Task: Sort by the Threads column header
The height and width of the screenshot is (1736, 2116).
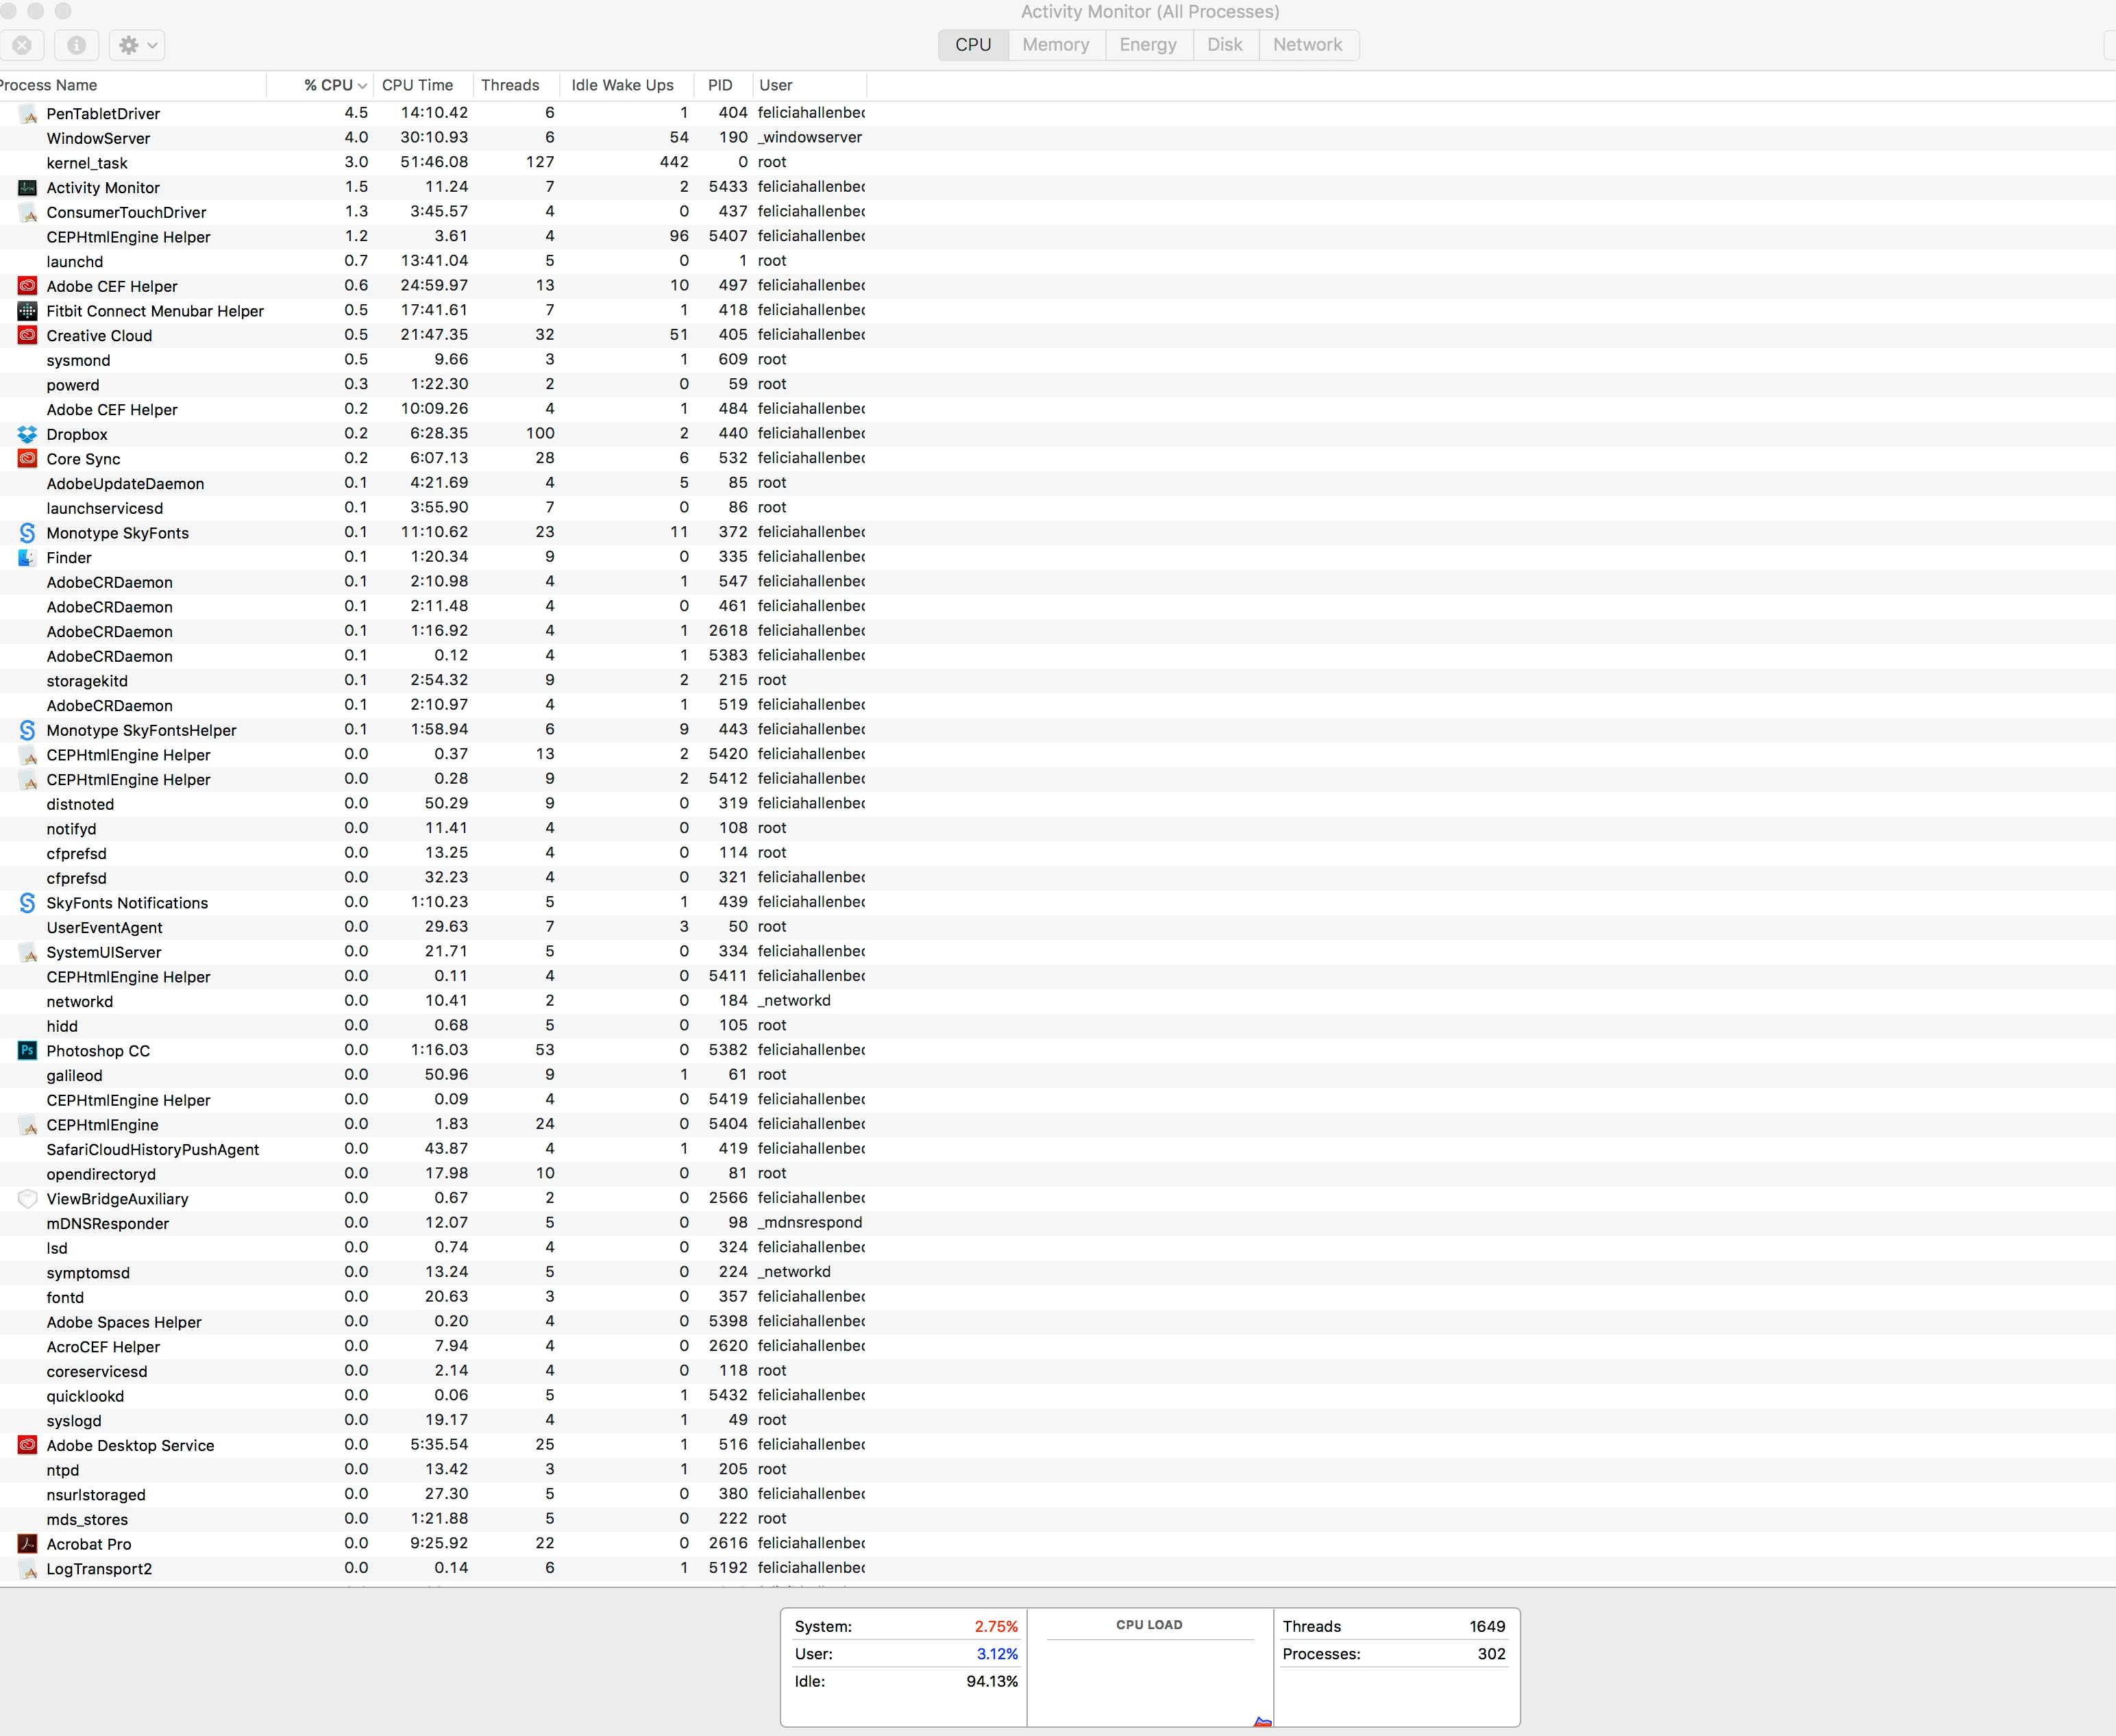Action: point(510,85)
